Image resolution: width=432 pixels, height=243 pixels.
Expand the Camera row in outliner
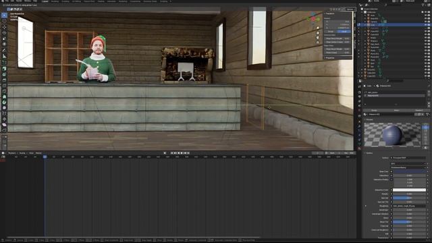[365, 22]
